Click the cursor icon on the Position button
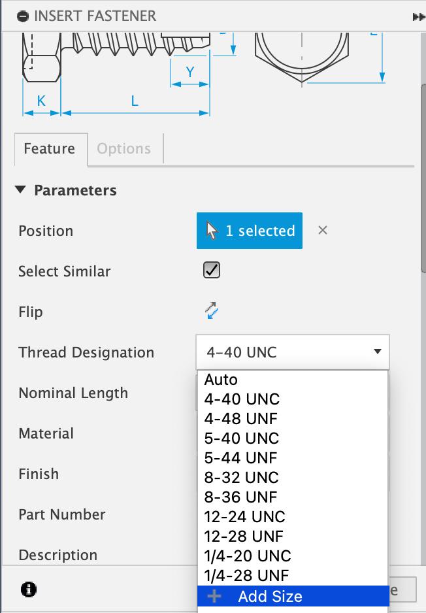Image resolution: width=426 pixels, height=613 pixels. (x=211, y=230)
